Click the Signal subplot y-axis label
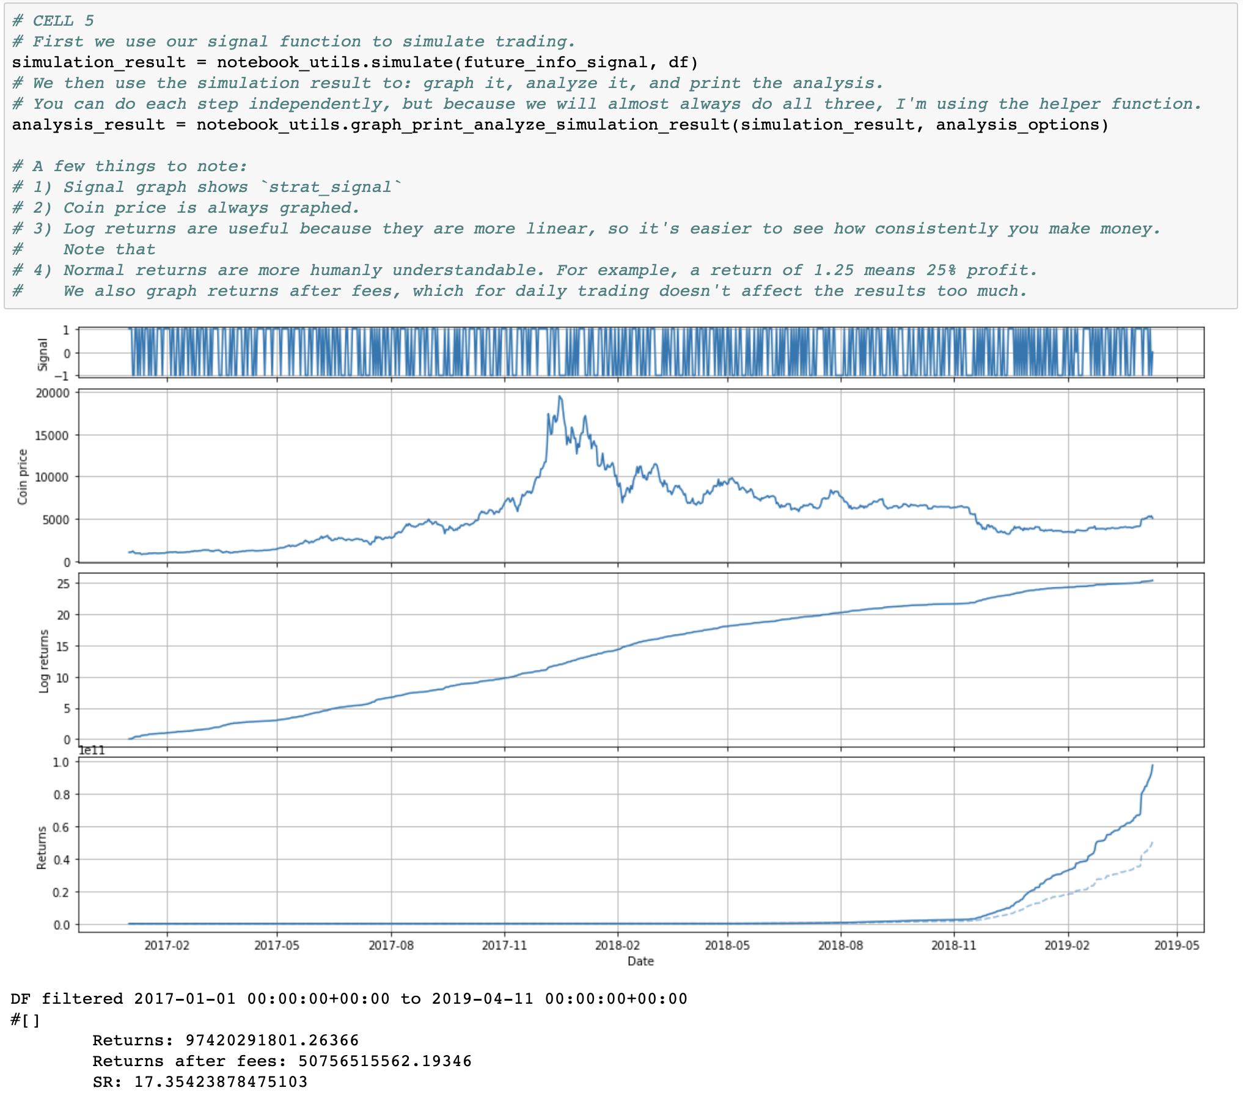The width and height of the screenshot is (1243, 1093). pos(43,354)
